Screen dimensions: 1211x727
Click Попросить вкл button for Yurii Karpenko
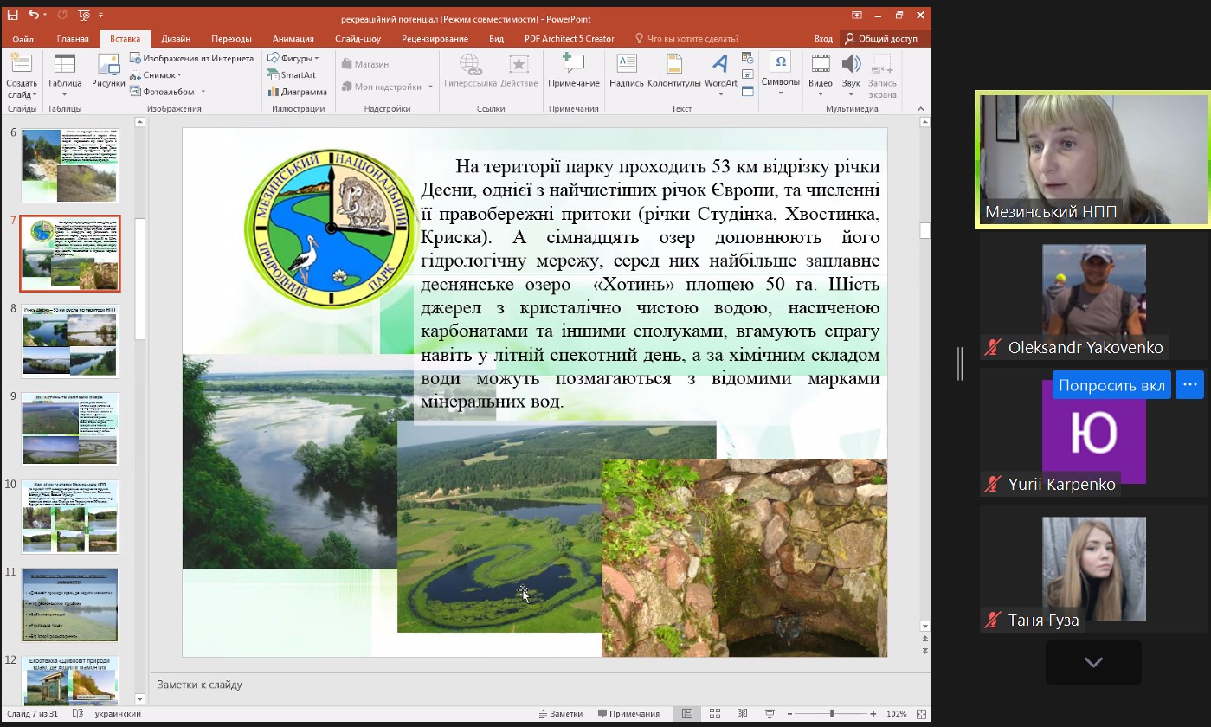pos(1111,385)
